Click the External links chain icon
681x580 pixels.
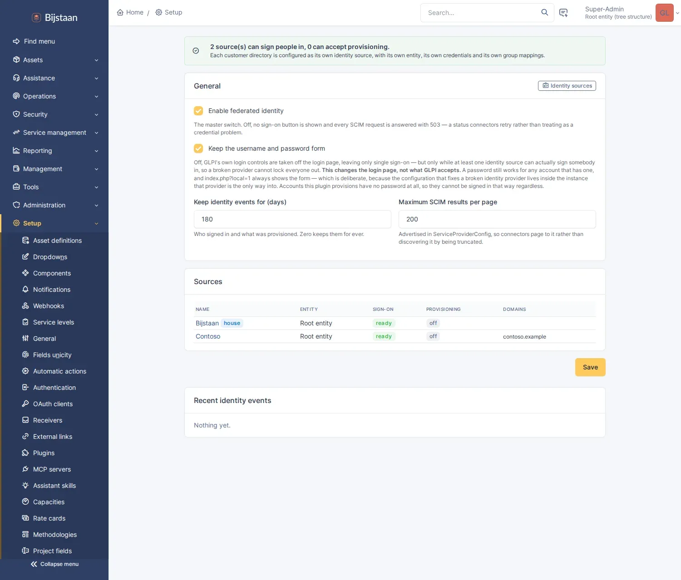(x=25, y=437)
